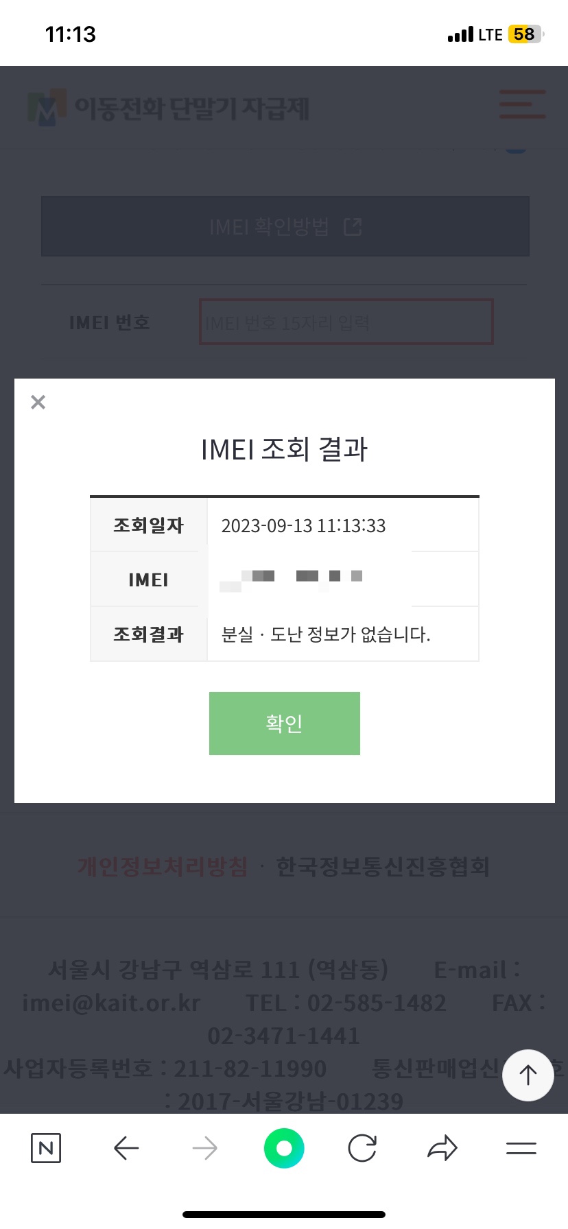
Task: Tap the 02-585-1482 phone number
Action: (377, 1003)
